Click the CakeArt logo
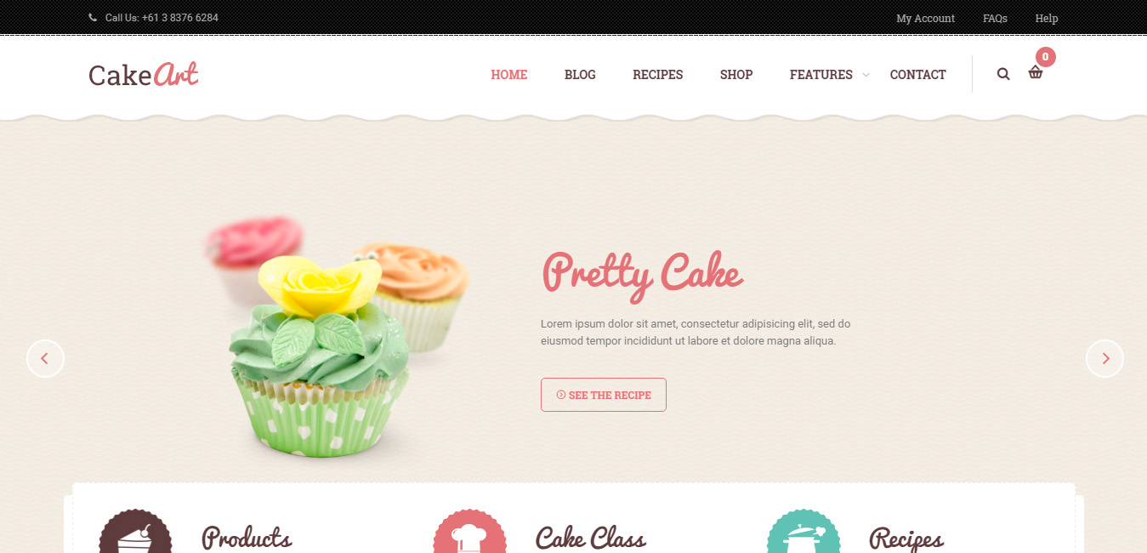Viewport: 1147px width, 553px height. tap(144, 75)
